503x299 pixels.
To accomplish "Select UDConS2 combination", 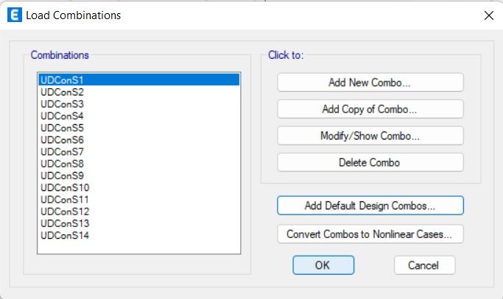I will click(x=139, y=92).
